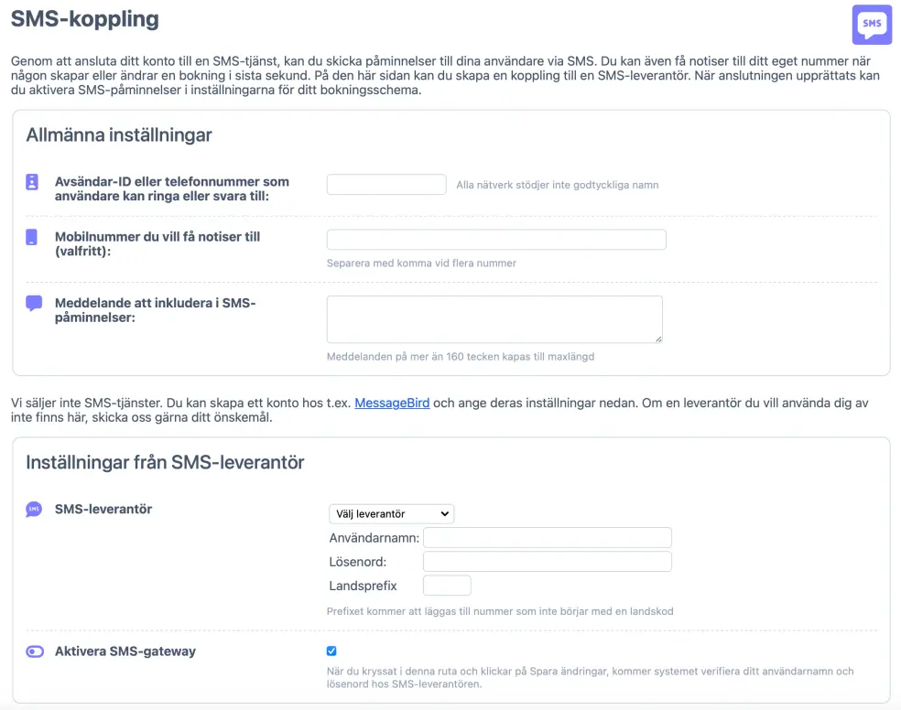Image resolution: width=901 pixels, height=710 pixels.
Task: Click the Aktivera SMS-gateway label
Action: coord(125,651)
